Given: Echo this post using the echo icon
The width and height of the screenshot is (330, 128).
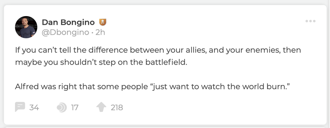Looking at the screenshot, I should point(62,108).
